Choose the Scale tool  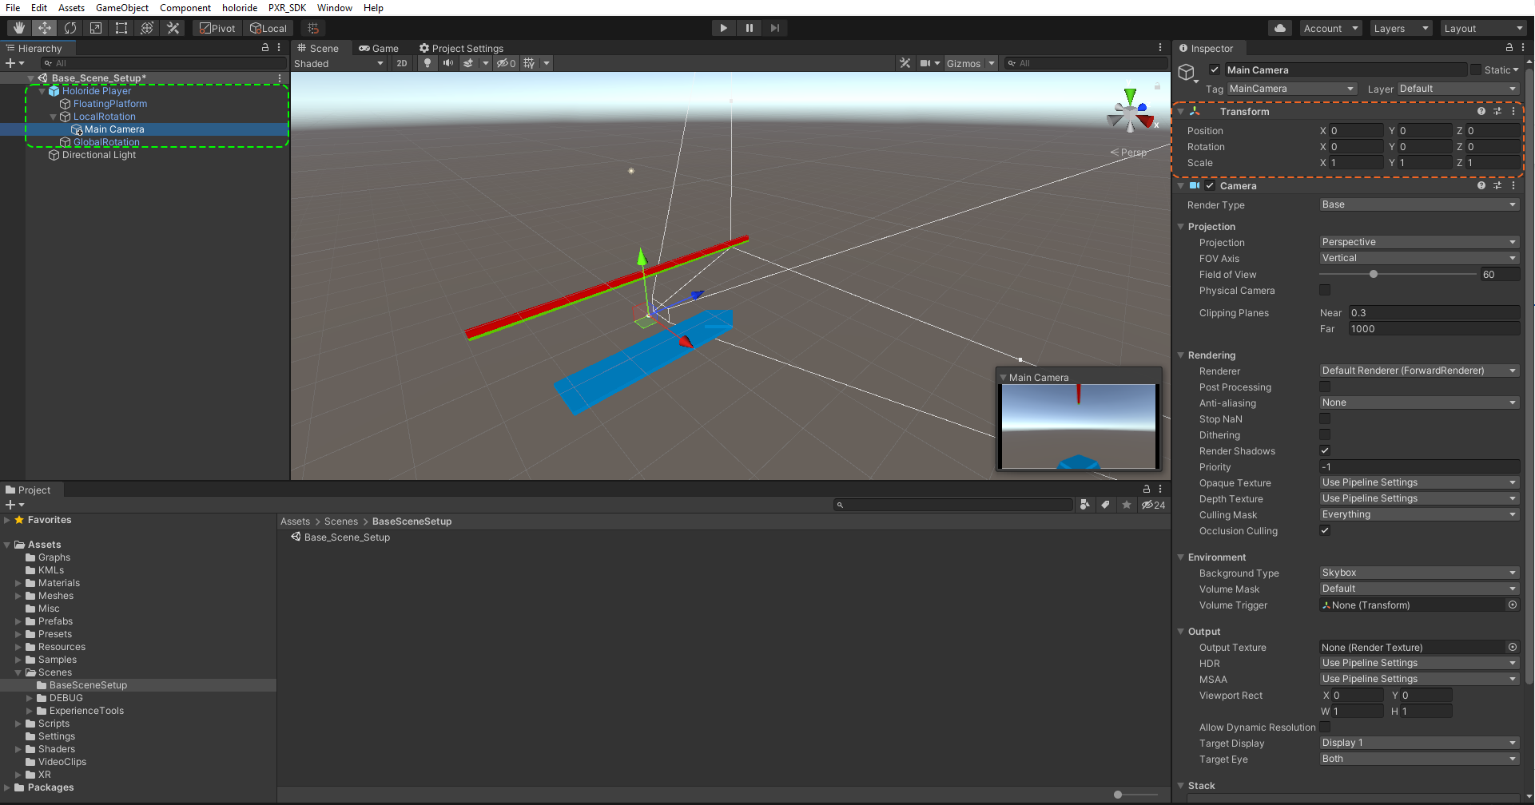coord(96,28)
